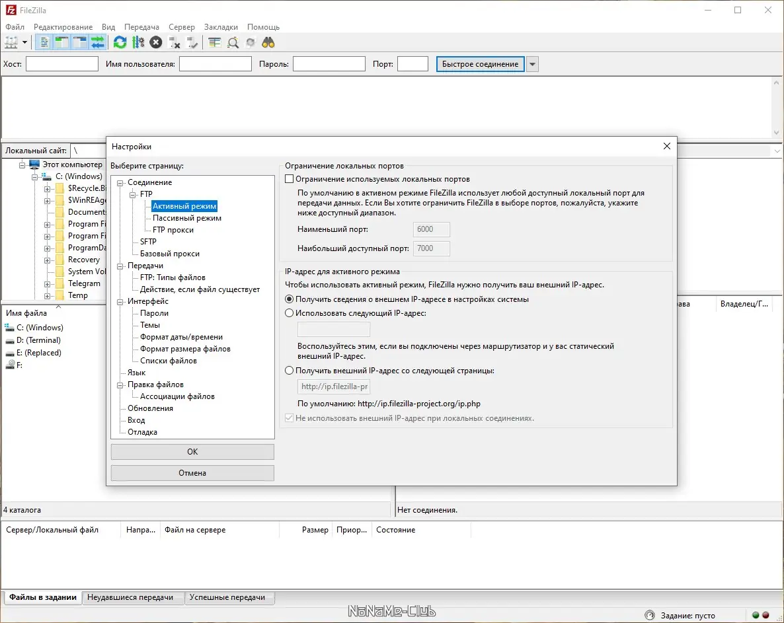784x623 pixels.
Task: Collapse the FTP tree node in settings
Action: pos(132,195)
